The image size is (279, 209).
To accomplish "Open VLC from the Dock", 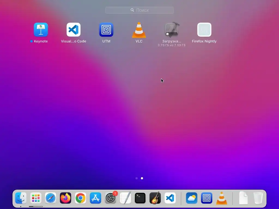I will [222, 198].
